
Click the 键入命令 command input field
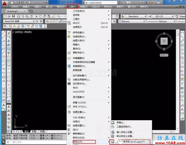tap(39, 142)
